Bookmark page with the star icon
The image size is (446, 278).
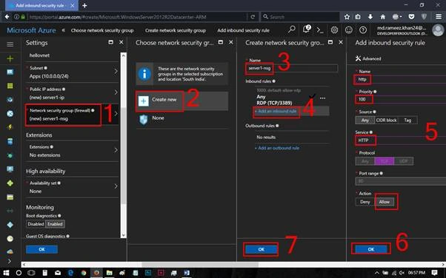[347, 17]
